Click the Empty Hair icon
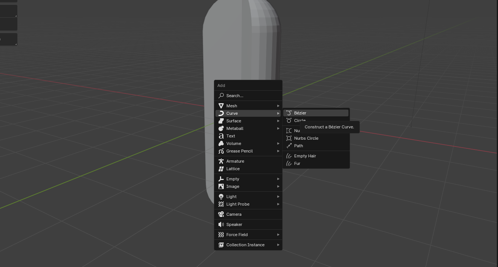The width and height of the screenshot is (498, 267). coord(289,156)
